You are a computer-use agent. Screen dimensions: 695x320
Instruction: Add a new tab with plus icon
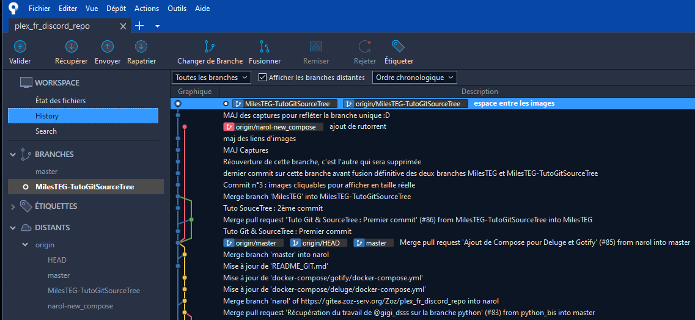coord(139,26)
